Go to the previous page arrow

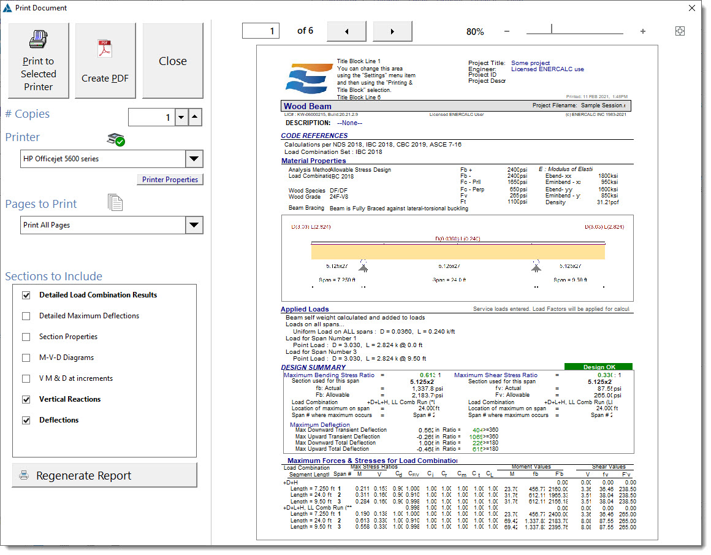346,31
